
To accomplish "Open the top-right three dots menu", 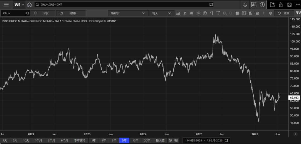I will pos(298,5).
